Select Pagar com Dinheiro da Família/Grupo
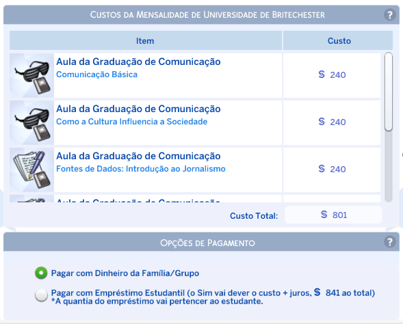This screenshot has height=324, width=403. [41, 273]
